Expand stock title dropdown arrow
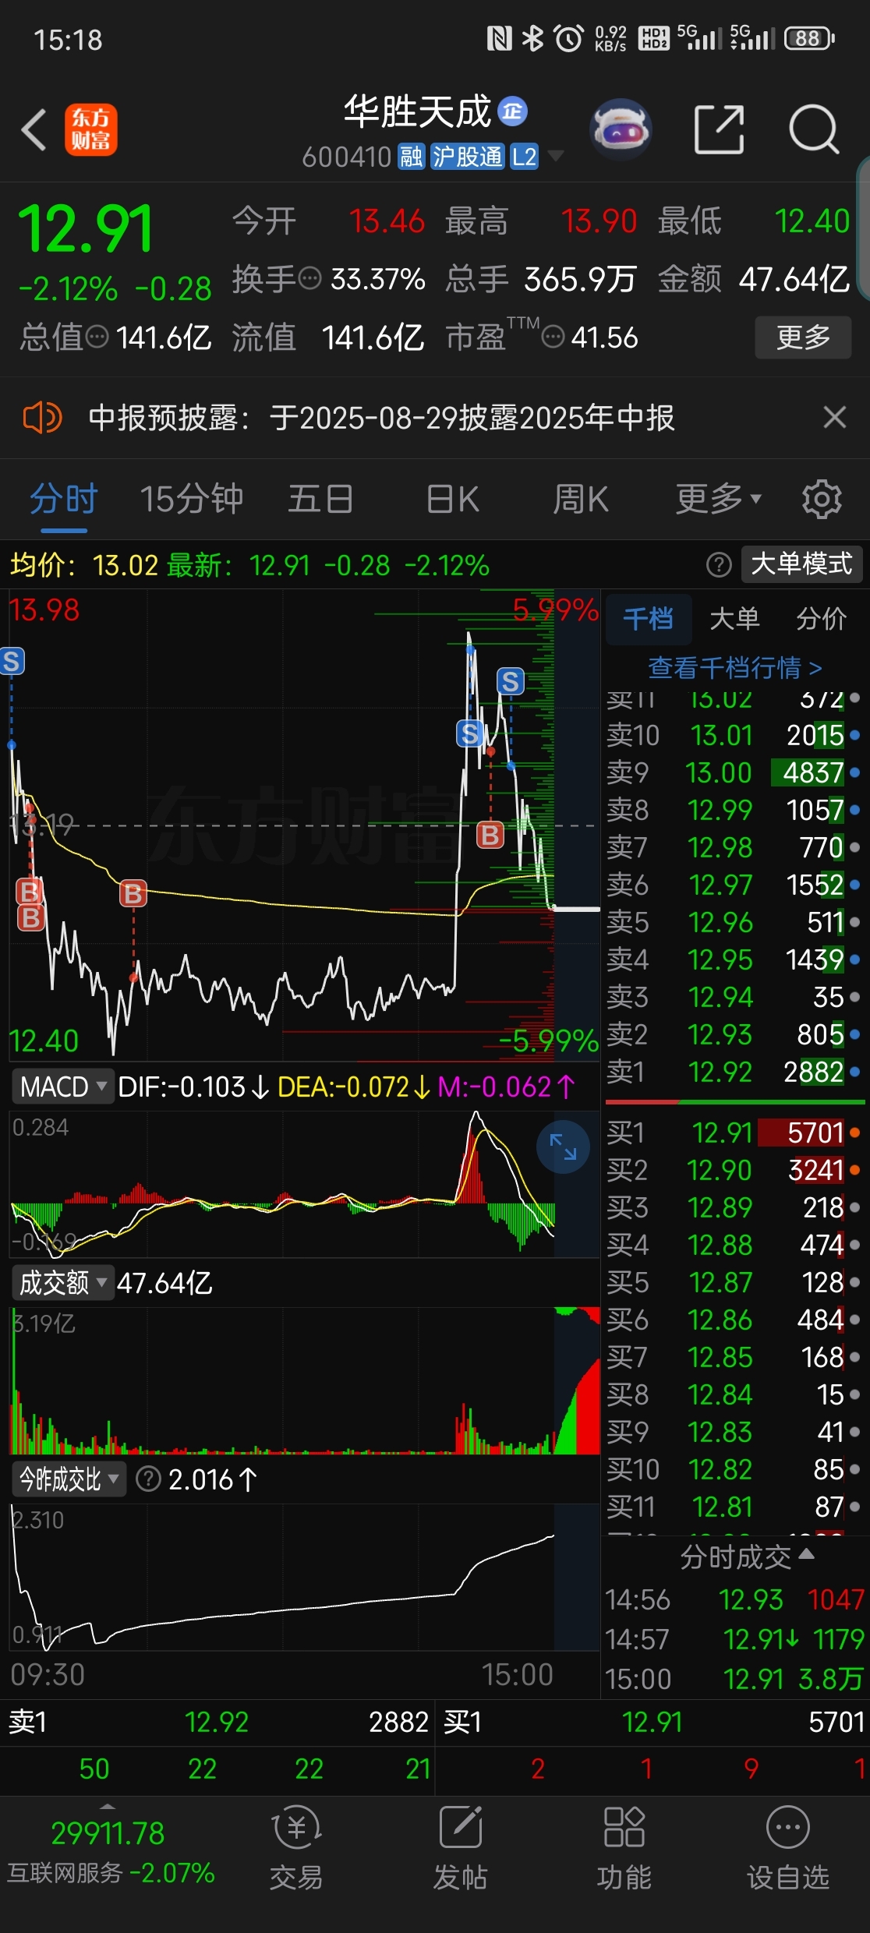The image size is (870, 1933). 556,156
